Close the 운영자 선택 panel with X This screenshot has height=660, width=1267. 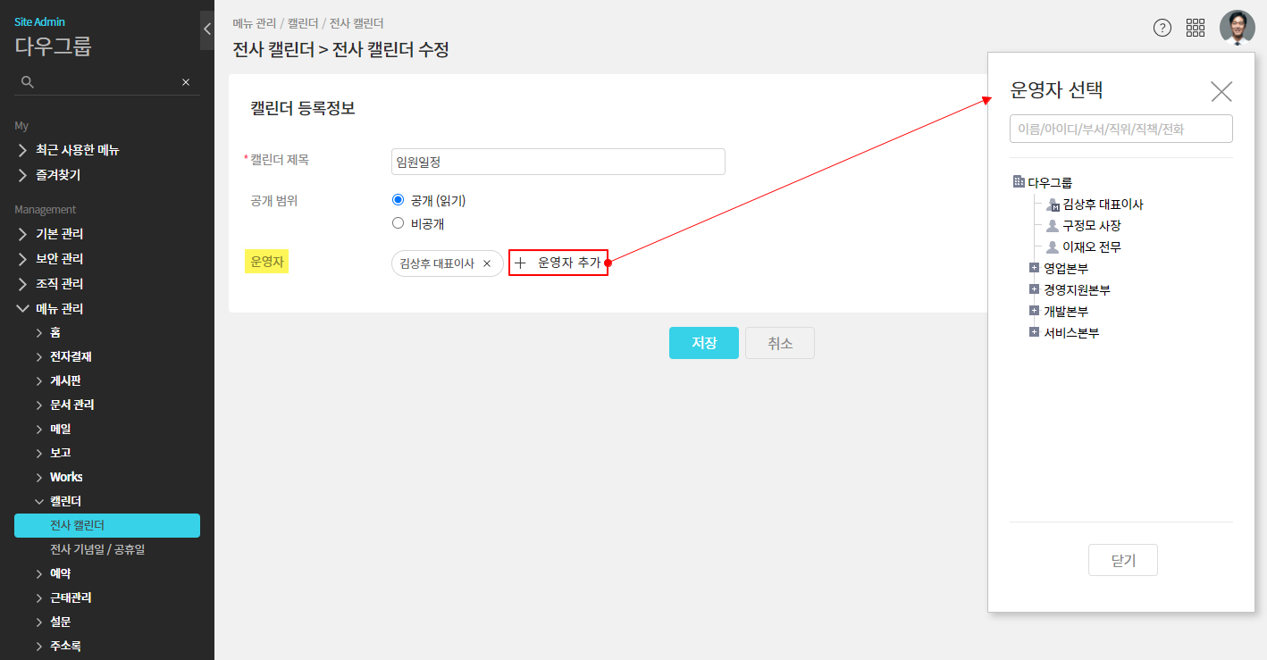(x=1221, y=91)
